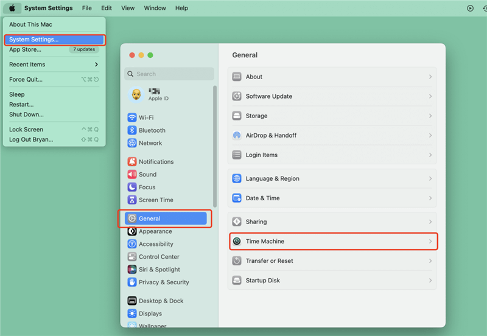Viewport: 487px width, 336px height.
Task: Open Time Machine via its chevron
Action: [430, 241]
